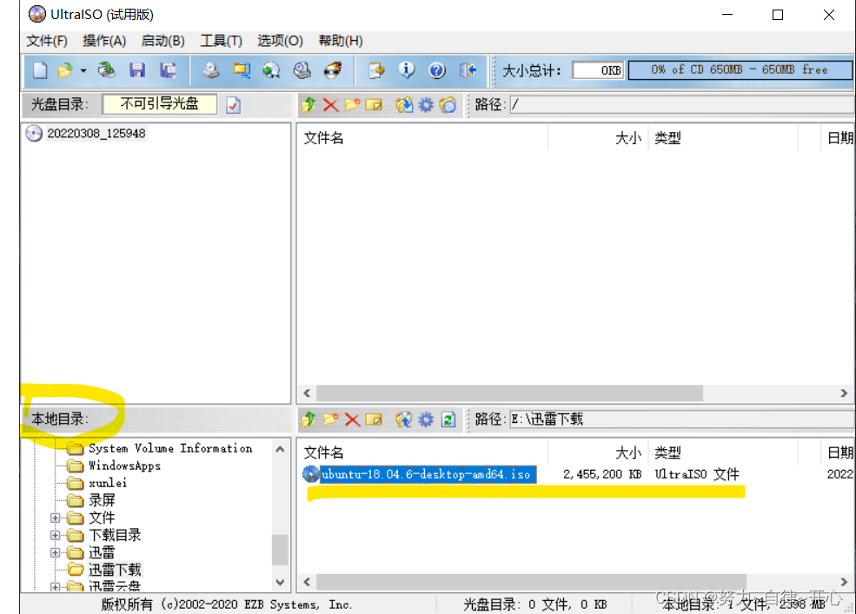Expand the 文件 folder in local tree

tap(55, 518)
